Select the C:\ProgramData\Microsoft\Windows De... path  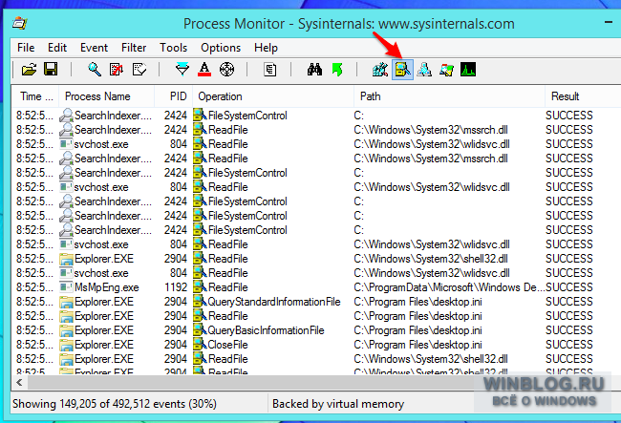tap(449, 287)
